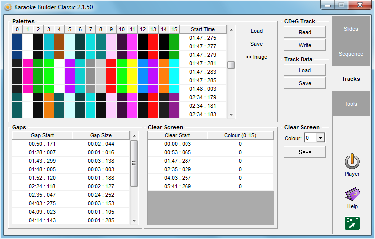Click the CD+G Track Write button

click(305, 45)
